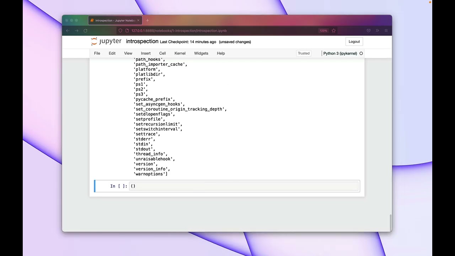Rename notebook via introspection title
The width and height of the screenshot is (455, 256).
[x=142, y=41]
